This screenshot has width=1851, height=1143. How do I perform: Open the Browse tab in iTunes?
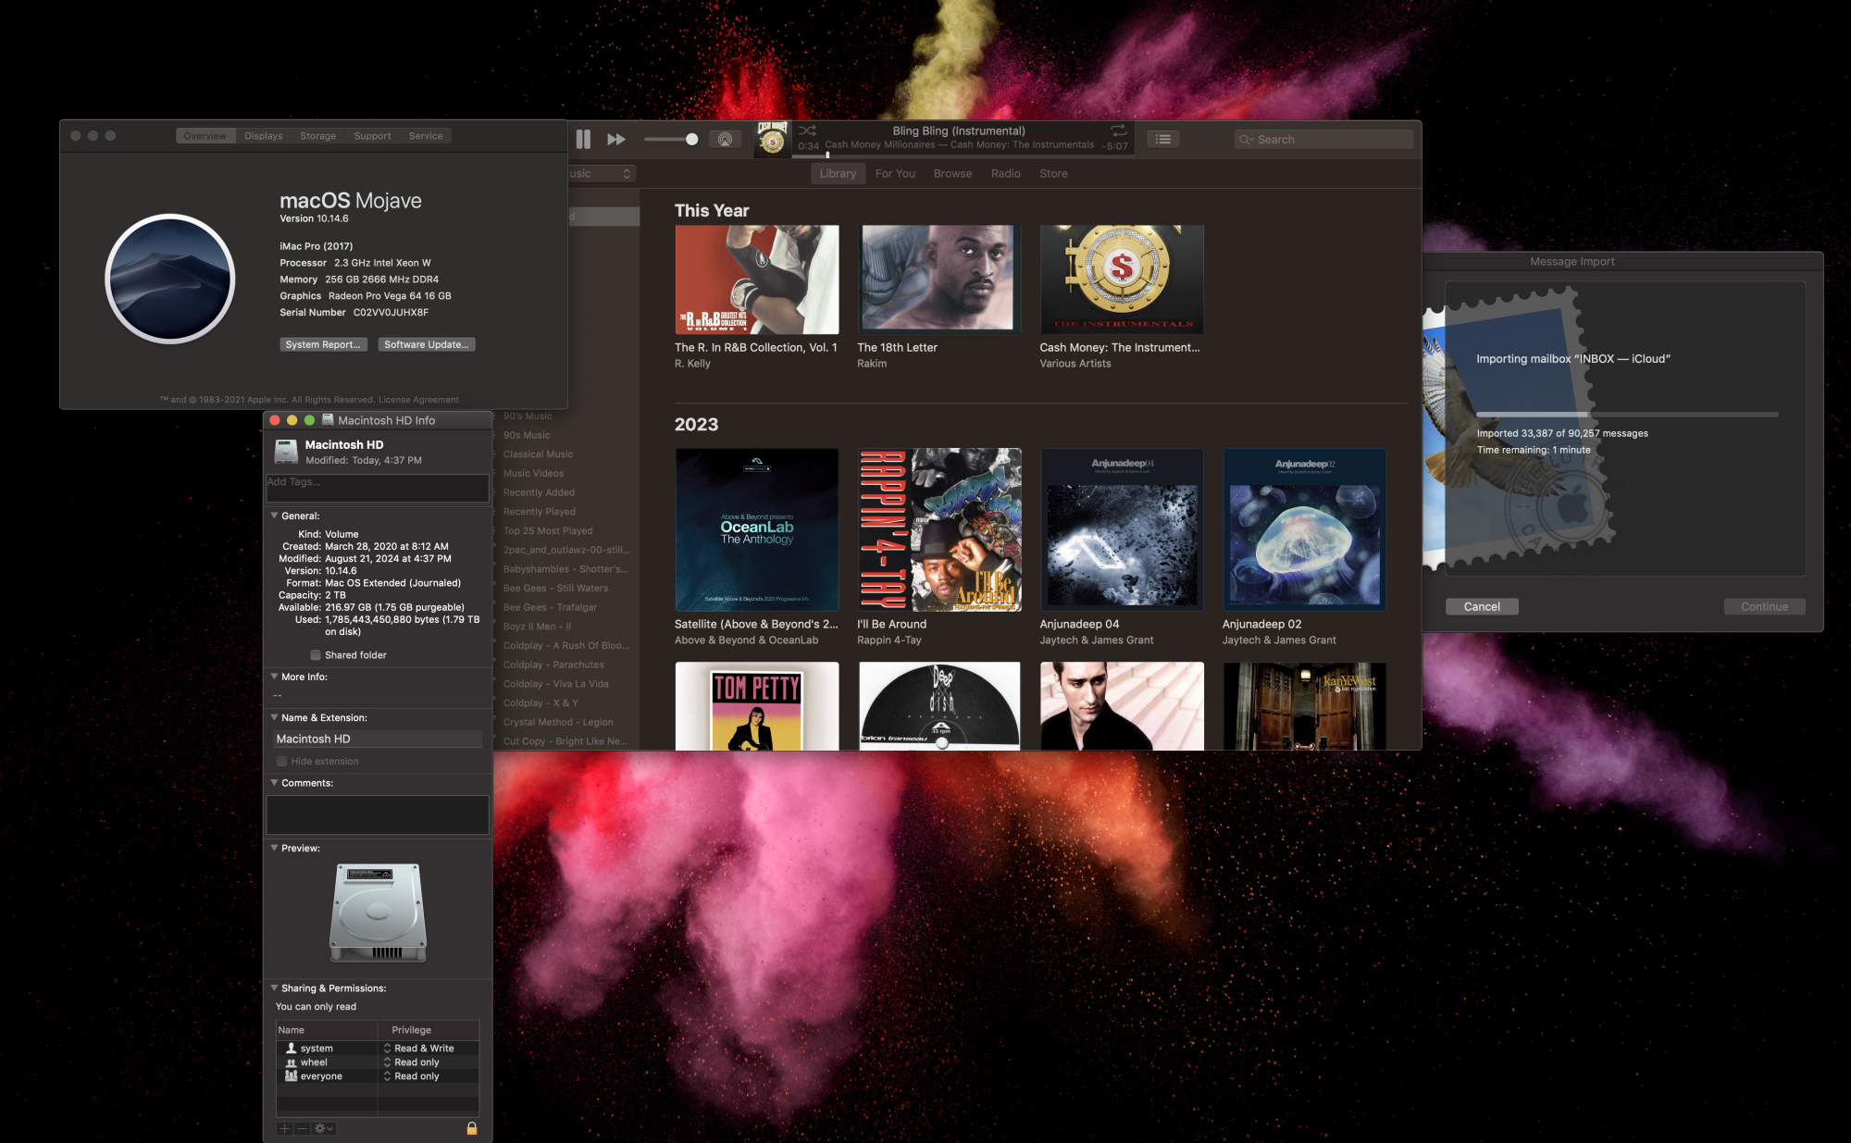(952, 174)
